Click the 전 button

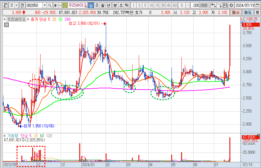(22, 6)
